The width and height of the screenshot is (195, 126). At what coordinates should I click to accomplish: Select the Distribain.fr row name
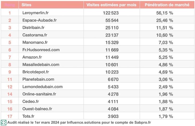pos(33,28)
